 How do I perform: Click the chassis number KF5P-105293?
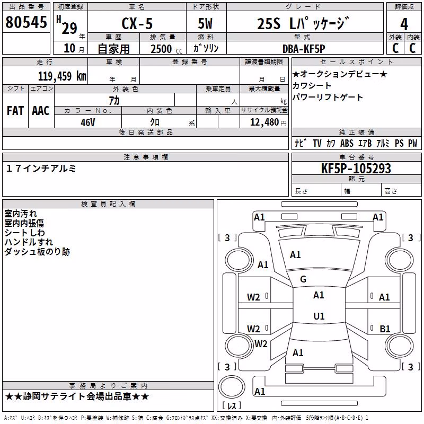356,169
